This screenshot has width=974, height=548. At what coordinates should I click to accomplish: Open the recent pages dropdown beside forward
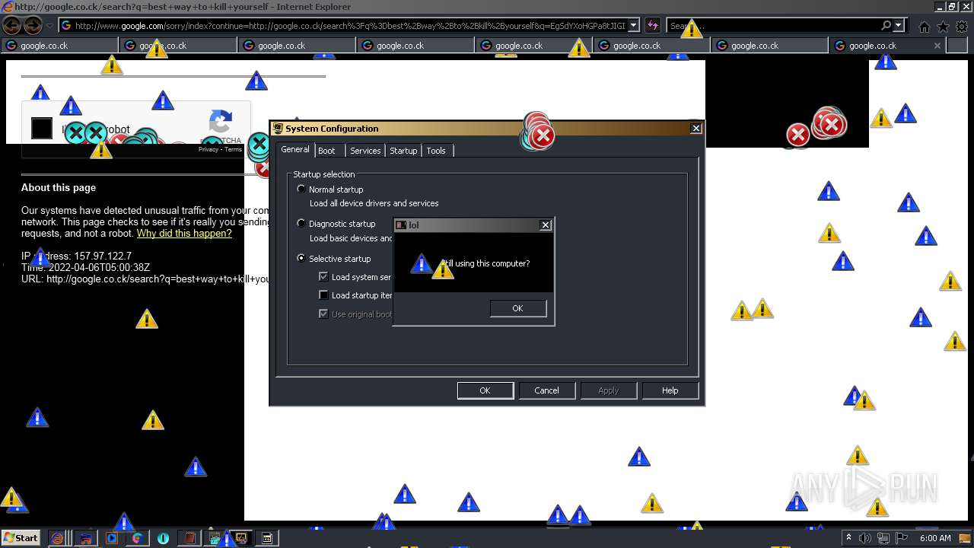[x=50, y=26]
